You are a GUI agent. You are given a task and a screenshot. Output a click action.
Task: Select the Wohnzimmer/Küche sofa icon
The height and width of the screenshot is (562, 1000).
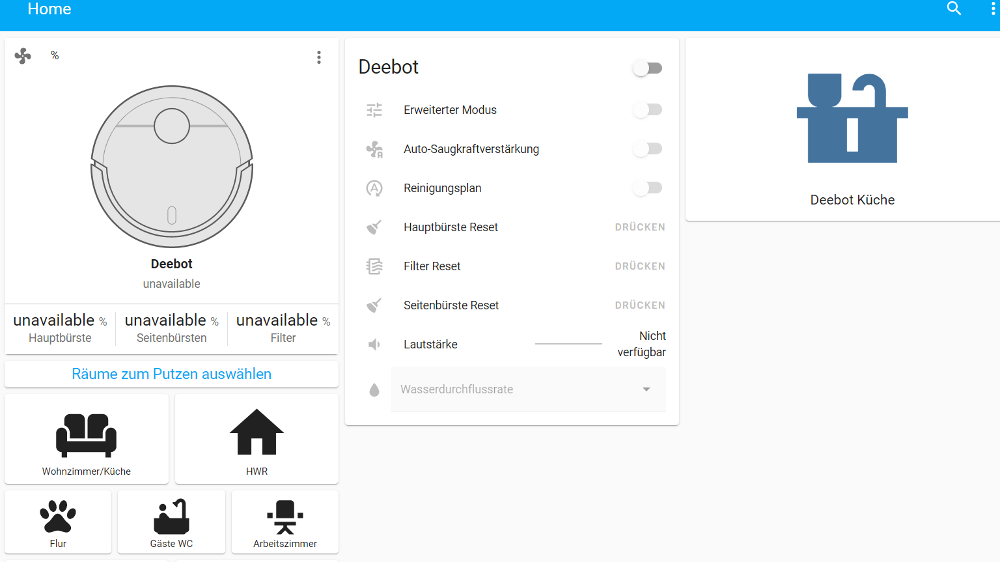87,434
